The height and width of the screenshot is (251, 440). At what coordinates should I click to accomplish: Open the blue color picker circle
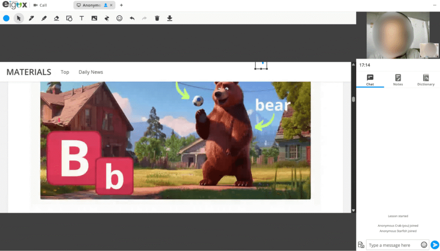[6, 18]
